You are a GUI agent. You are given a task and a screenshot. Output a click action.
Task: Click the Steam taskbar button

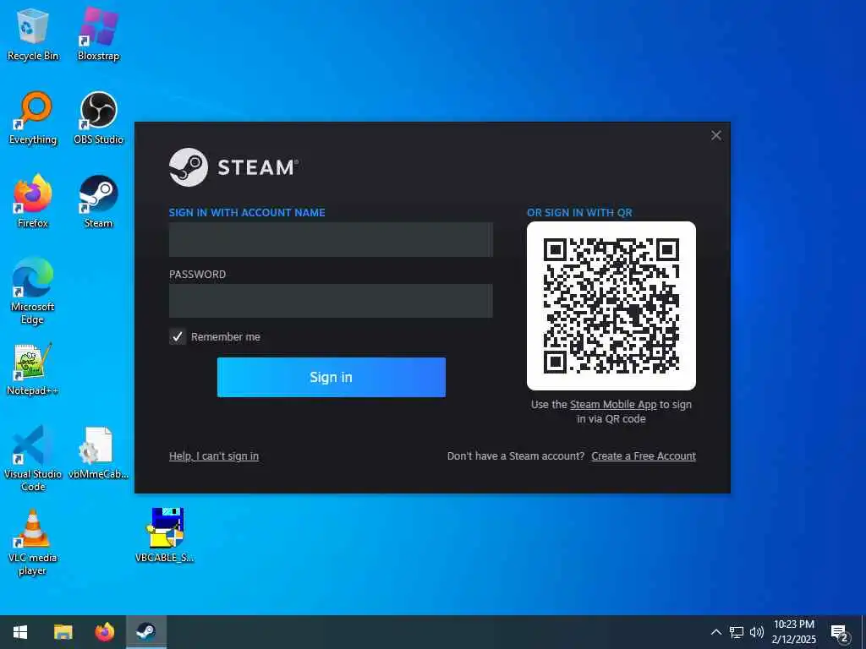[x=146, y=632]
